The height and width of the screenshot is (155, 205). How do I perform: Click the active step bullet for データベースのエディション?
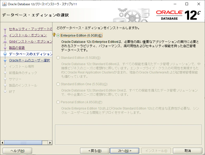5,54
